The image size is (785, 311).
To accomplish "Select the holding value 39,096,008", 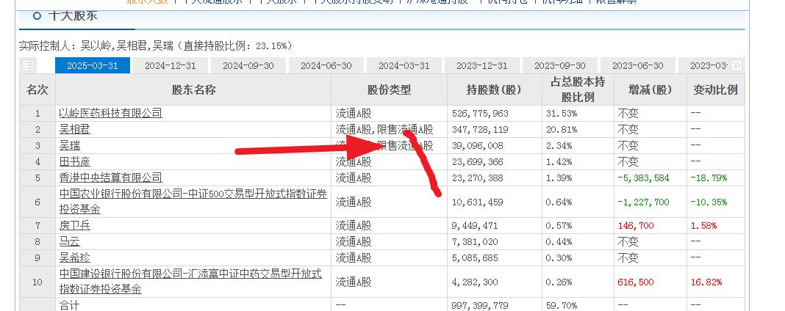I will pos(477,146).
